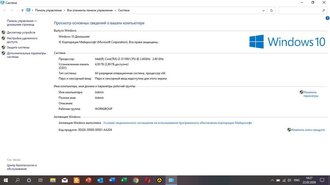This screenshot has height=185, width=330.
Task: Open File Explorer from taskbar
Action: tap(52, 180)
